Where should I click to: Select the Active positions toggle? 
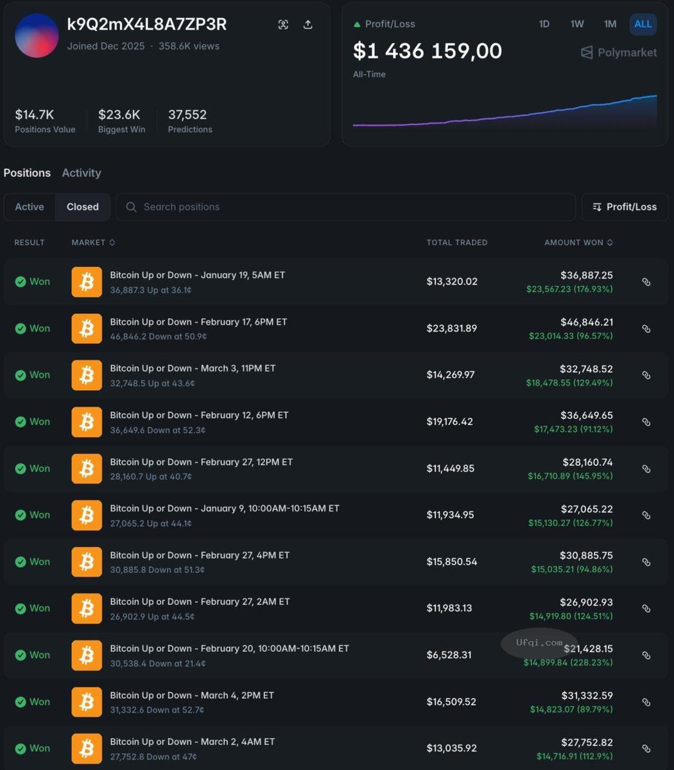[29, 207]
